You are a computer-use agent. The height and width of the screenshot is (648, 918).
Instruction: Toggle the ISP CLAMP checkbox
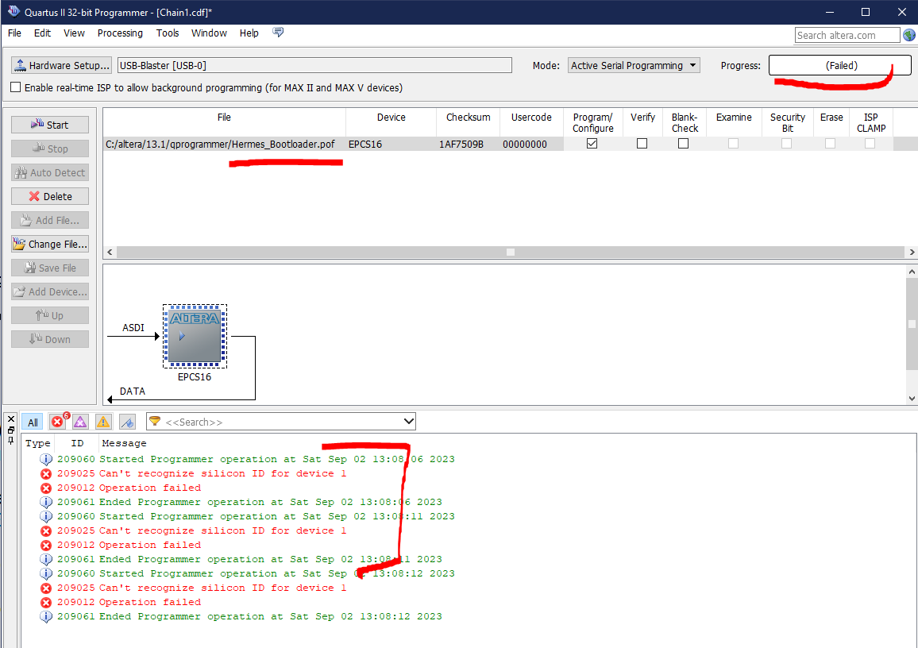coord(870,144)
